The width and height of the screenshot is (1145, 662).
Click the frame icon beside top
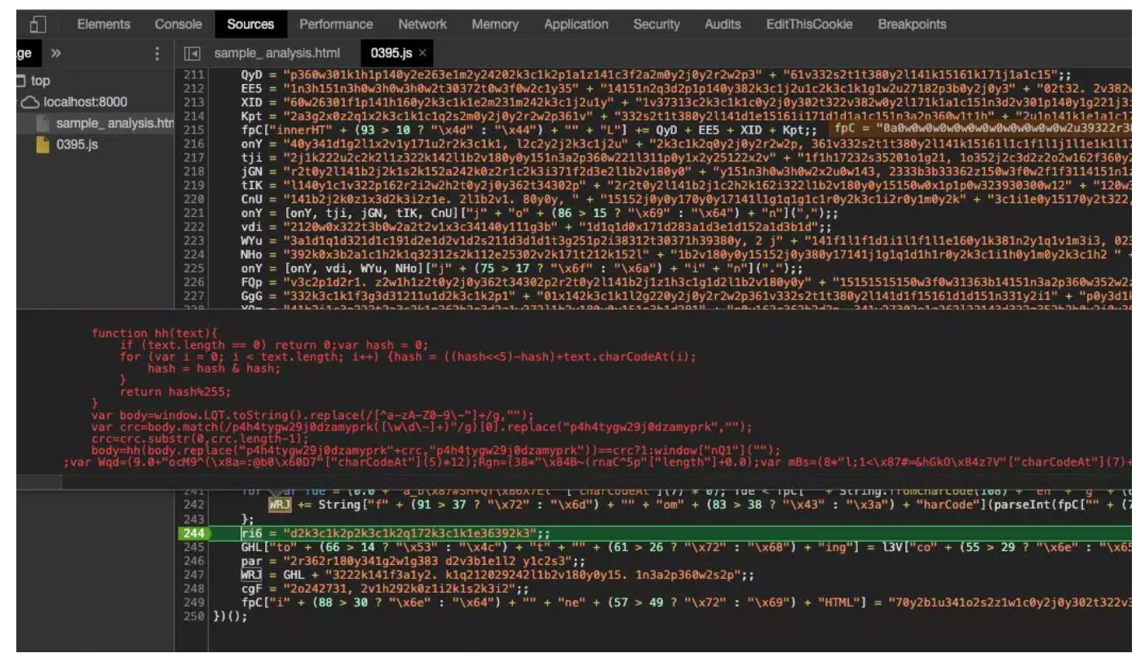click(22, 81)
